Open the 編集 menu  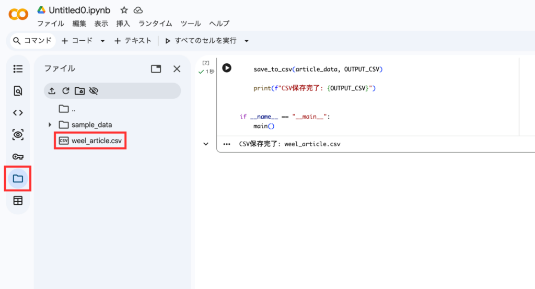[79, 24]
